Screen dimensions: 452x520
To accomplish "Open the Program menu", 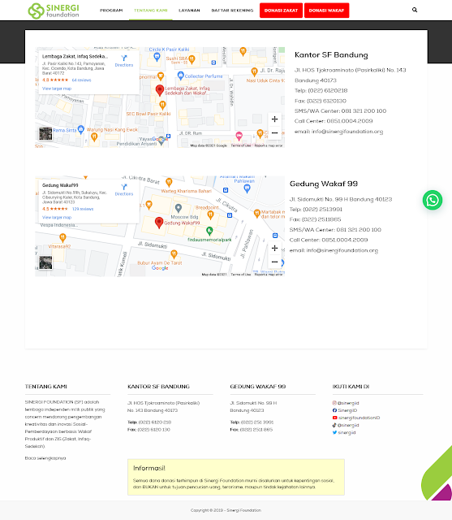I will (111, 11).
